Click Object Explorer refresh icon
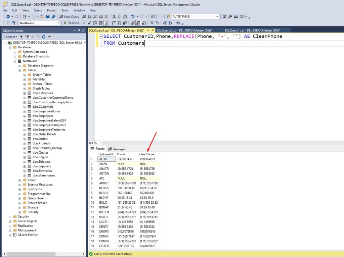This screenshot has height=257, width=344. click(x=44, y=37)
